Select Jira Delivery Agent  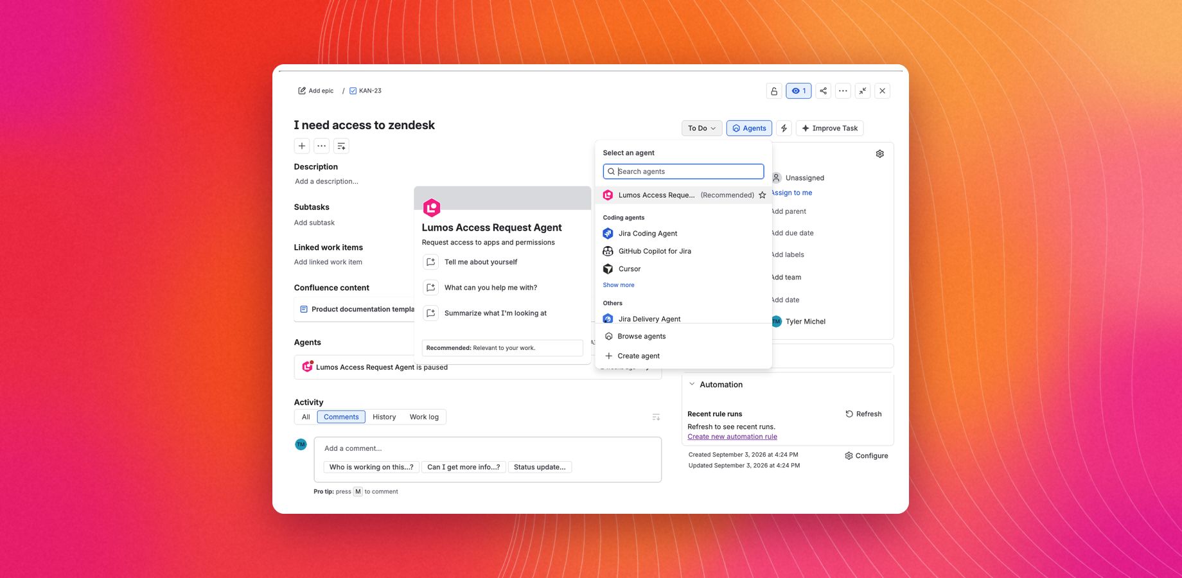click(684, 319)
